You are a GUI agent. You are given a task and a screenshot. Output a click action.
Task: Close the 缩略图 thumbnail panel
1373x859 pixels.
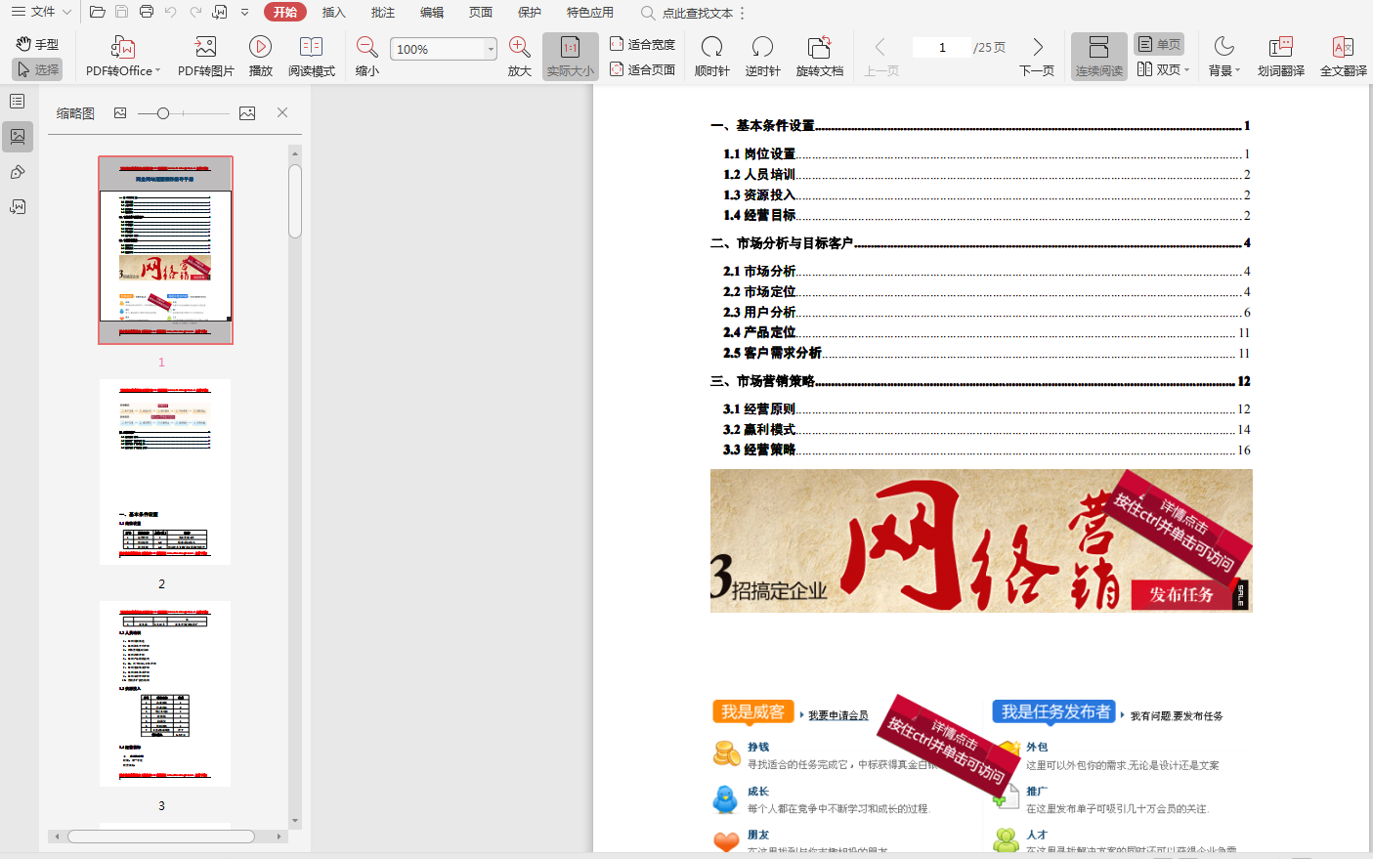pos(282,112)
